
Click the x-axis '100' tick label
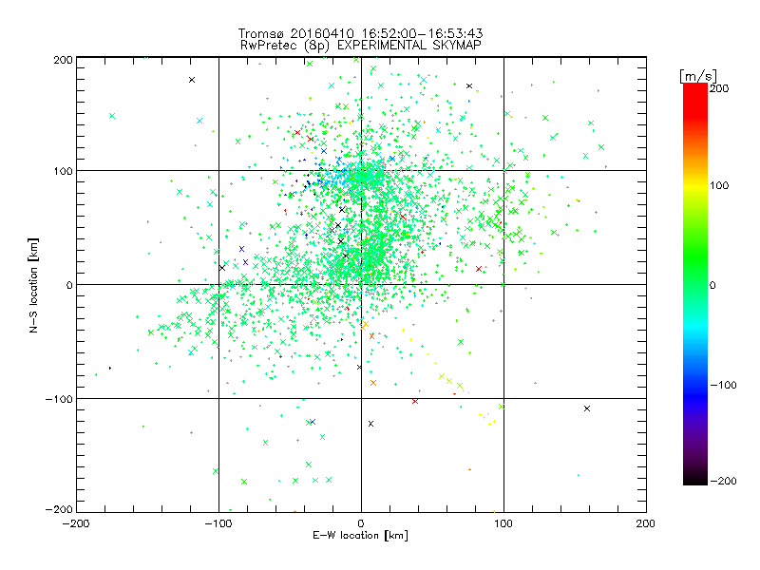pyautogui.click(x=503, y=523)
